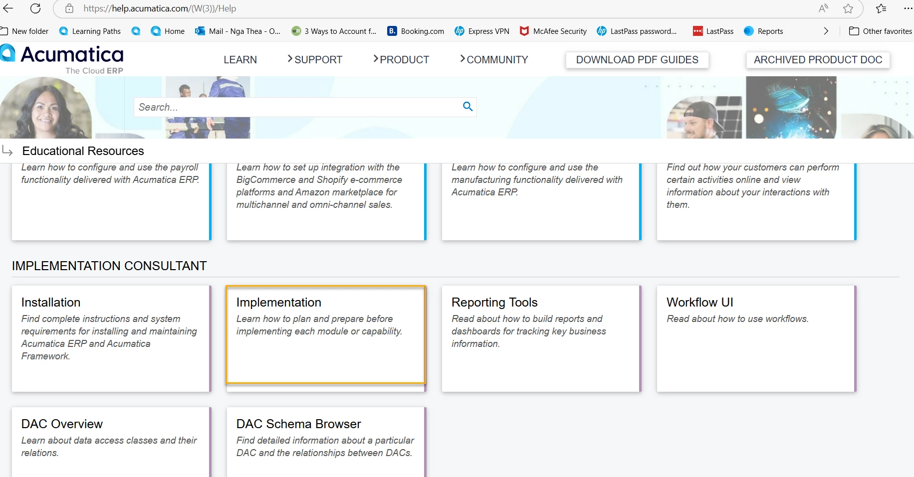Open McAfee Security bookmark
Viewport: 914px width, 477px height.
click(x=553, y=31)
